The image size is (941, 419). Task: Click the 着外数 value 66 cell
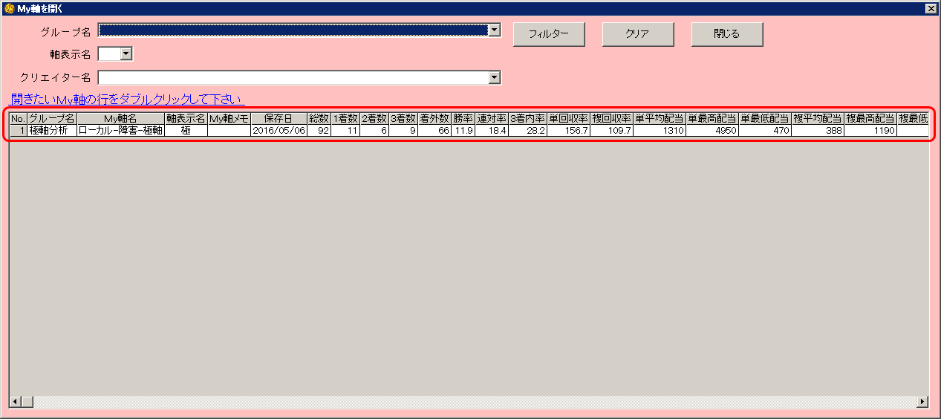coord(434,130)
